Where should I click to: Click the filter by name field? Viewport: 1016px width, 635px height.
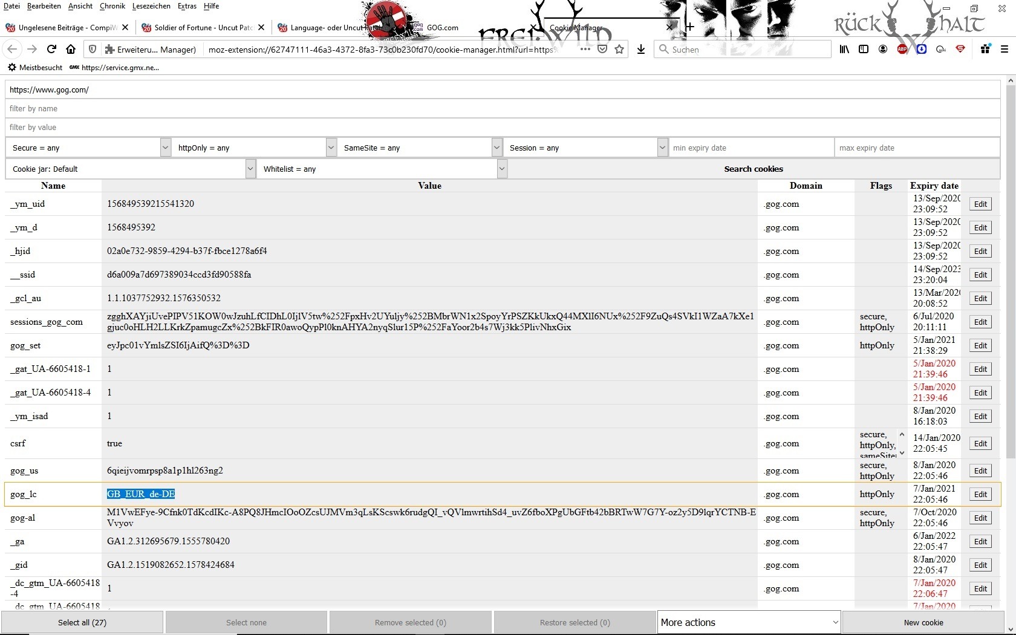(x=503, y=108)
